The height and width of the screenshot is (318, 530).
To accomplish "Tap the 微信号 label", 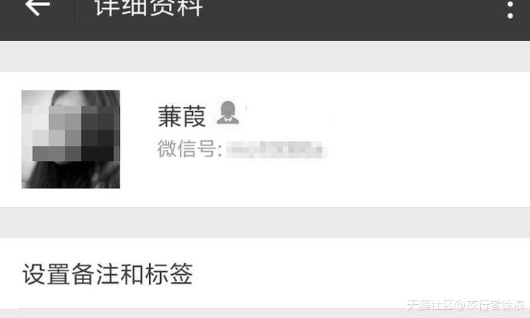I will 189,149.
